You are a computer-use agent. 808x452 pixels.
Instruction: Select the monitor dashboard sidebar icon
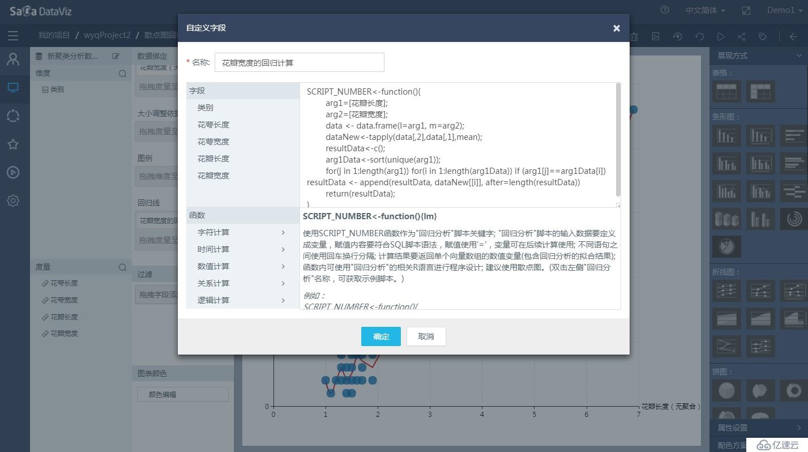[13, 87]
